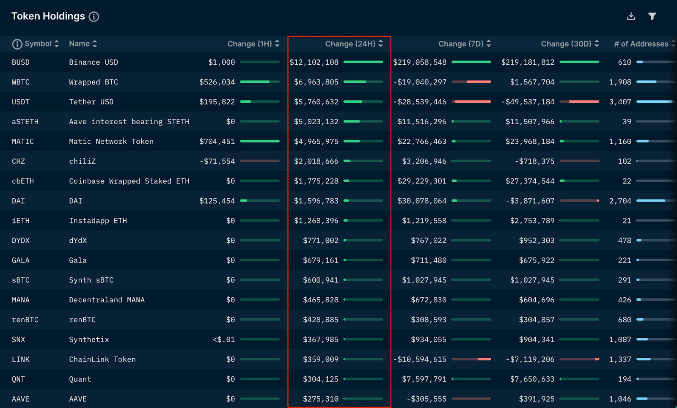Click the $12,102,108 24H change value

click(314, 62)
